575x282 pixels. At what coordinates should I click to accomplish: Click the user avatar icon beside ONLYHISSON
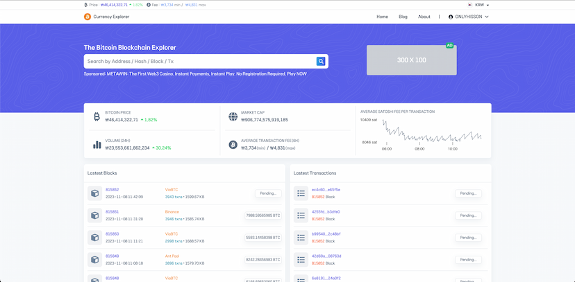451,17
